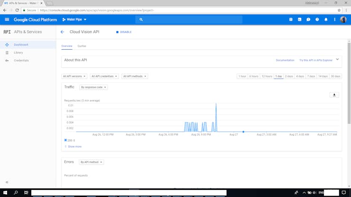This screenshot has width=351, height=197.
Task: Open the Water Pipe project selector
Action: (74, 19)
